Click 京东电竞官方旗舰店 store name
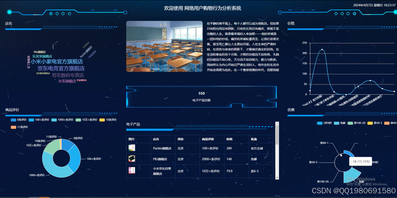 pos(61,68)
